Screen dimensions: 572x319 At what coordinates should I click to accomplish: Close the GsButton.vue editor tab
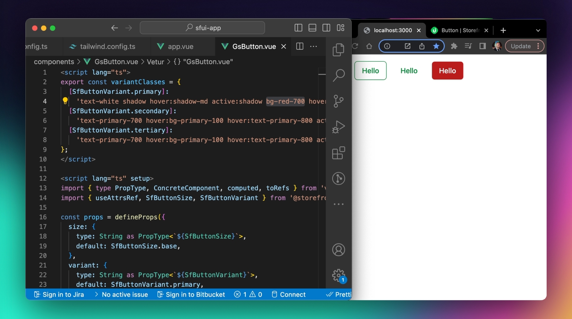point(284,46)
